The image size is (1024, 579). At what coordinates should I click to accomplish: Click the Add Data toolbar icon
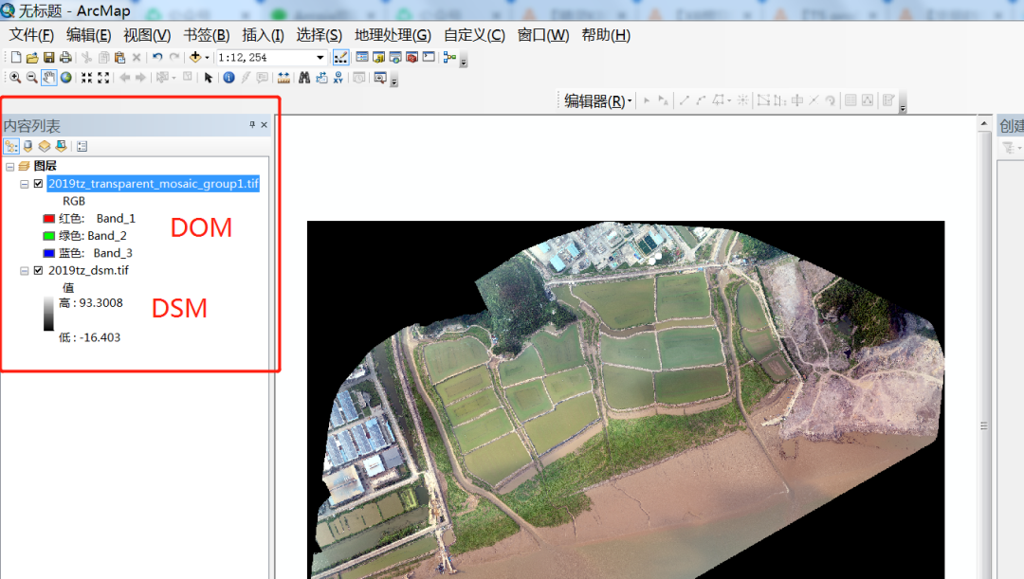(195, 58)
